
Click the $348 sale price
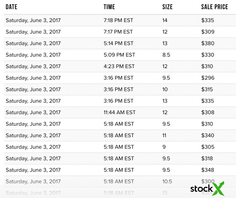207,170
